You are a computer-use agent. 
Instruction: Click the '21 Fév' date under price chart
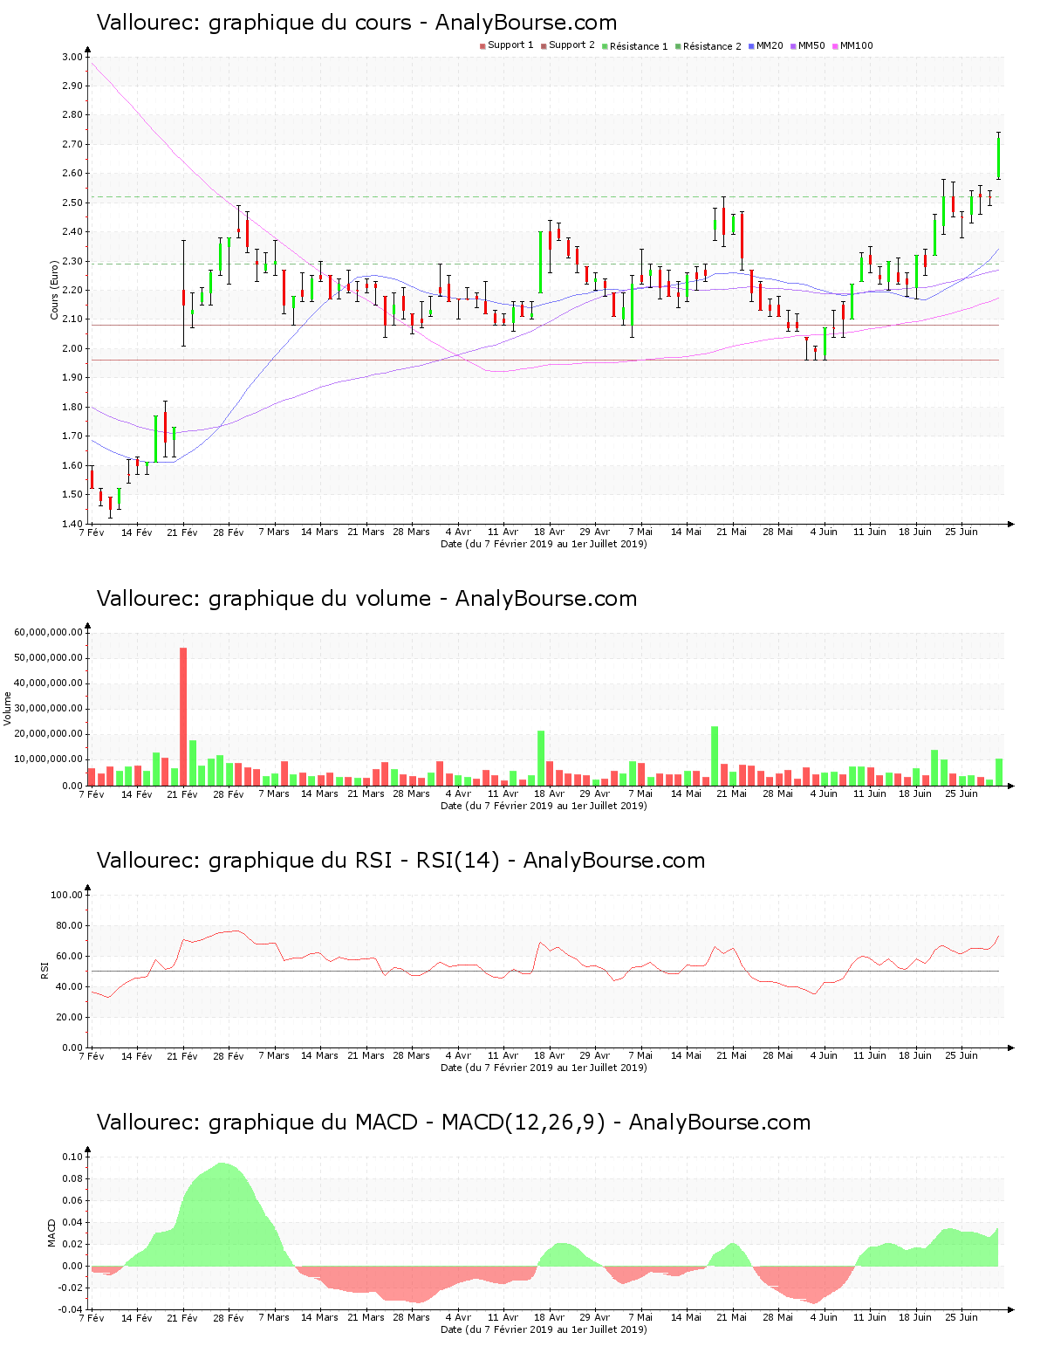pyautogui.click(x=182, y=532)
